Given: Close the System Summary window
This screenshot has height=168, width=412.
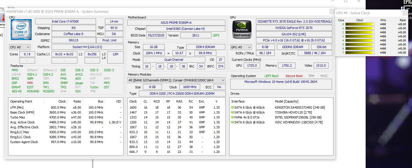Looking at the screenshot, I should pyautogui.click(x=332, y=12).
